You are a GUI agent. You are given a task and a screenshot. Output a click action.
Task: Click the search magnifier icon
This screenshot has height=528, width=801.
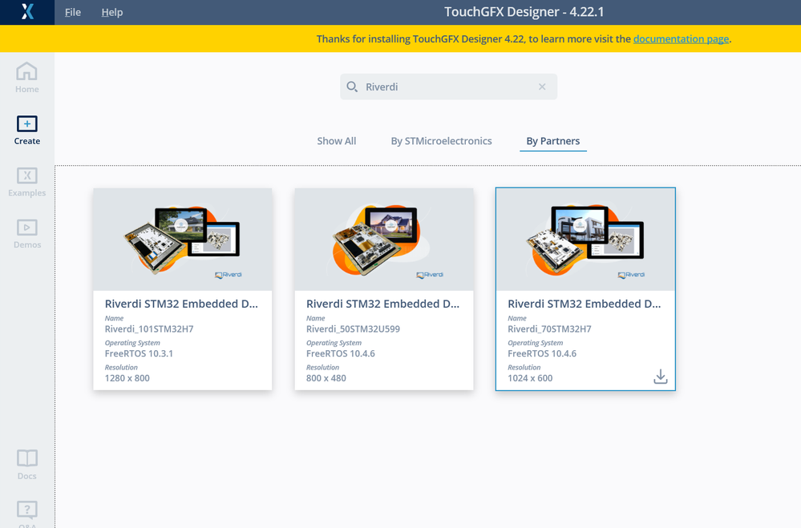click(352, 87)
